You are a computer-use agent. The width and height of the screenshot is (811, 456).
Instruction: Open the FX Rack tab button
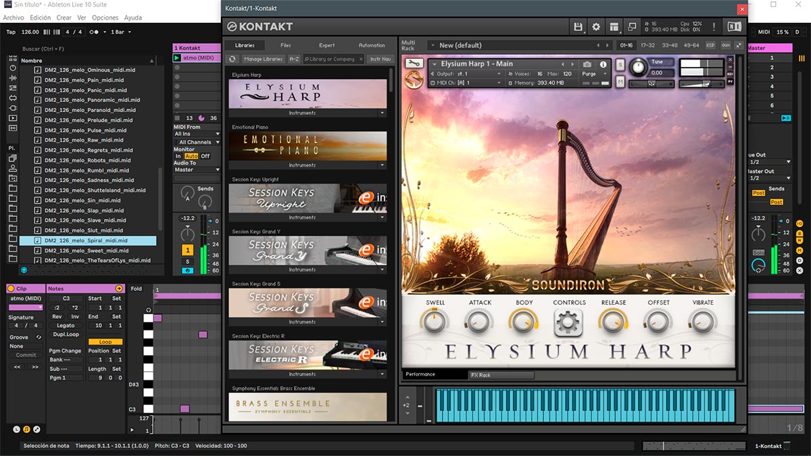pos(501,375)
